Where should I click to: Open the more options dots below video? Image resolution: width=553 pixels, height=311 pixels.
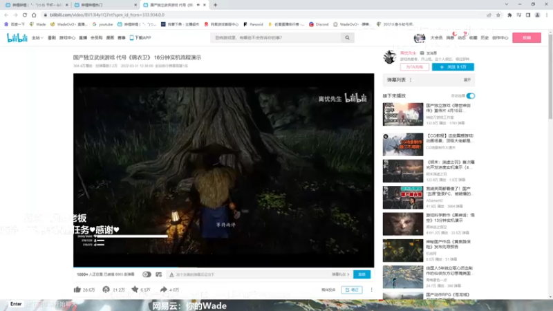click(371, 290)
